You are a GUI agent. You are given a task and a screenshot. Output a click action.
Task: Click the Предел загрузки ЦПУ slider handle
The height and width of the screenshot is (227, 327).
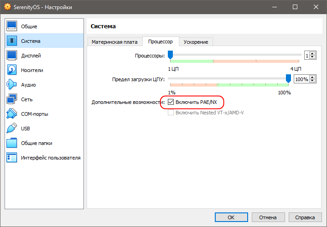click(288, 78)
